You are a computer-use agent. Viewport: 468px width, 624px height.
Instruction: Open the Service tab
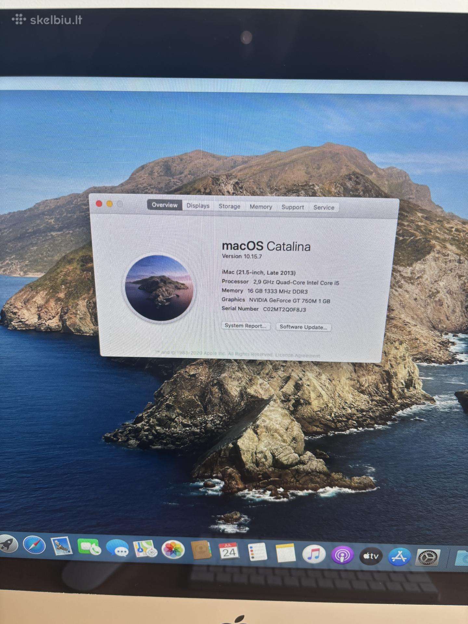(324, 207)
